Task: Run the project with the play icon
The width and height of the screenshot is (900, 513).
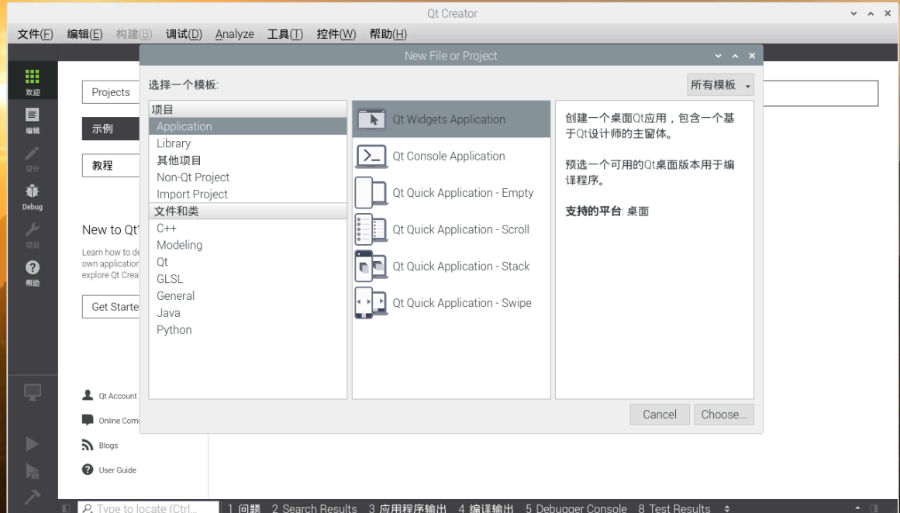Action: point(32,443)
